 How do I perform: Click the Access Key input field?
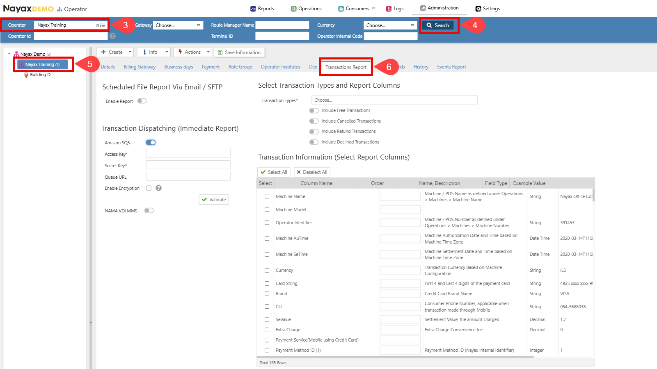188,154
